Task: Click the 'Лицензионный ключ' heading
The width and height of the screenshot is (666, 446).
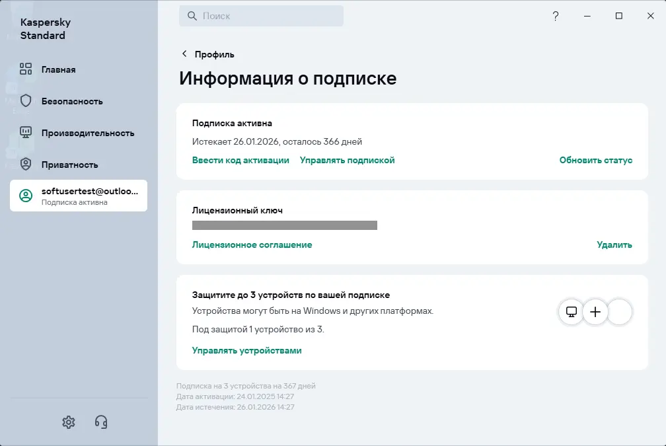Action: pyautogui.click(x=237, y=210)
